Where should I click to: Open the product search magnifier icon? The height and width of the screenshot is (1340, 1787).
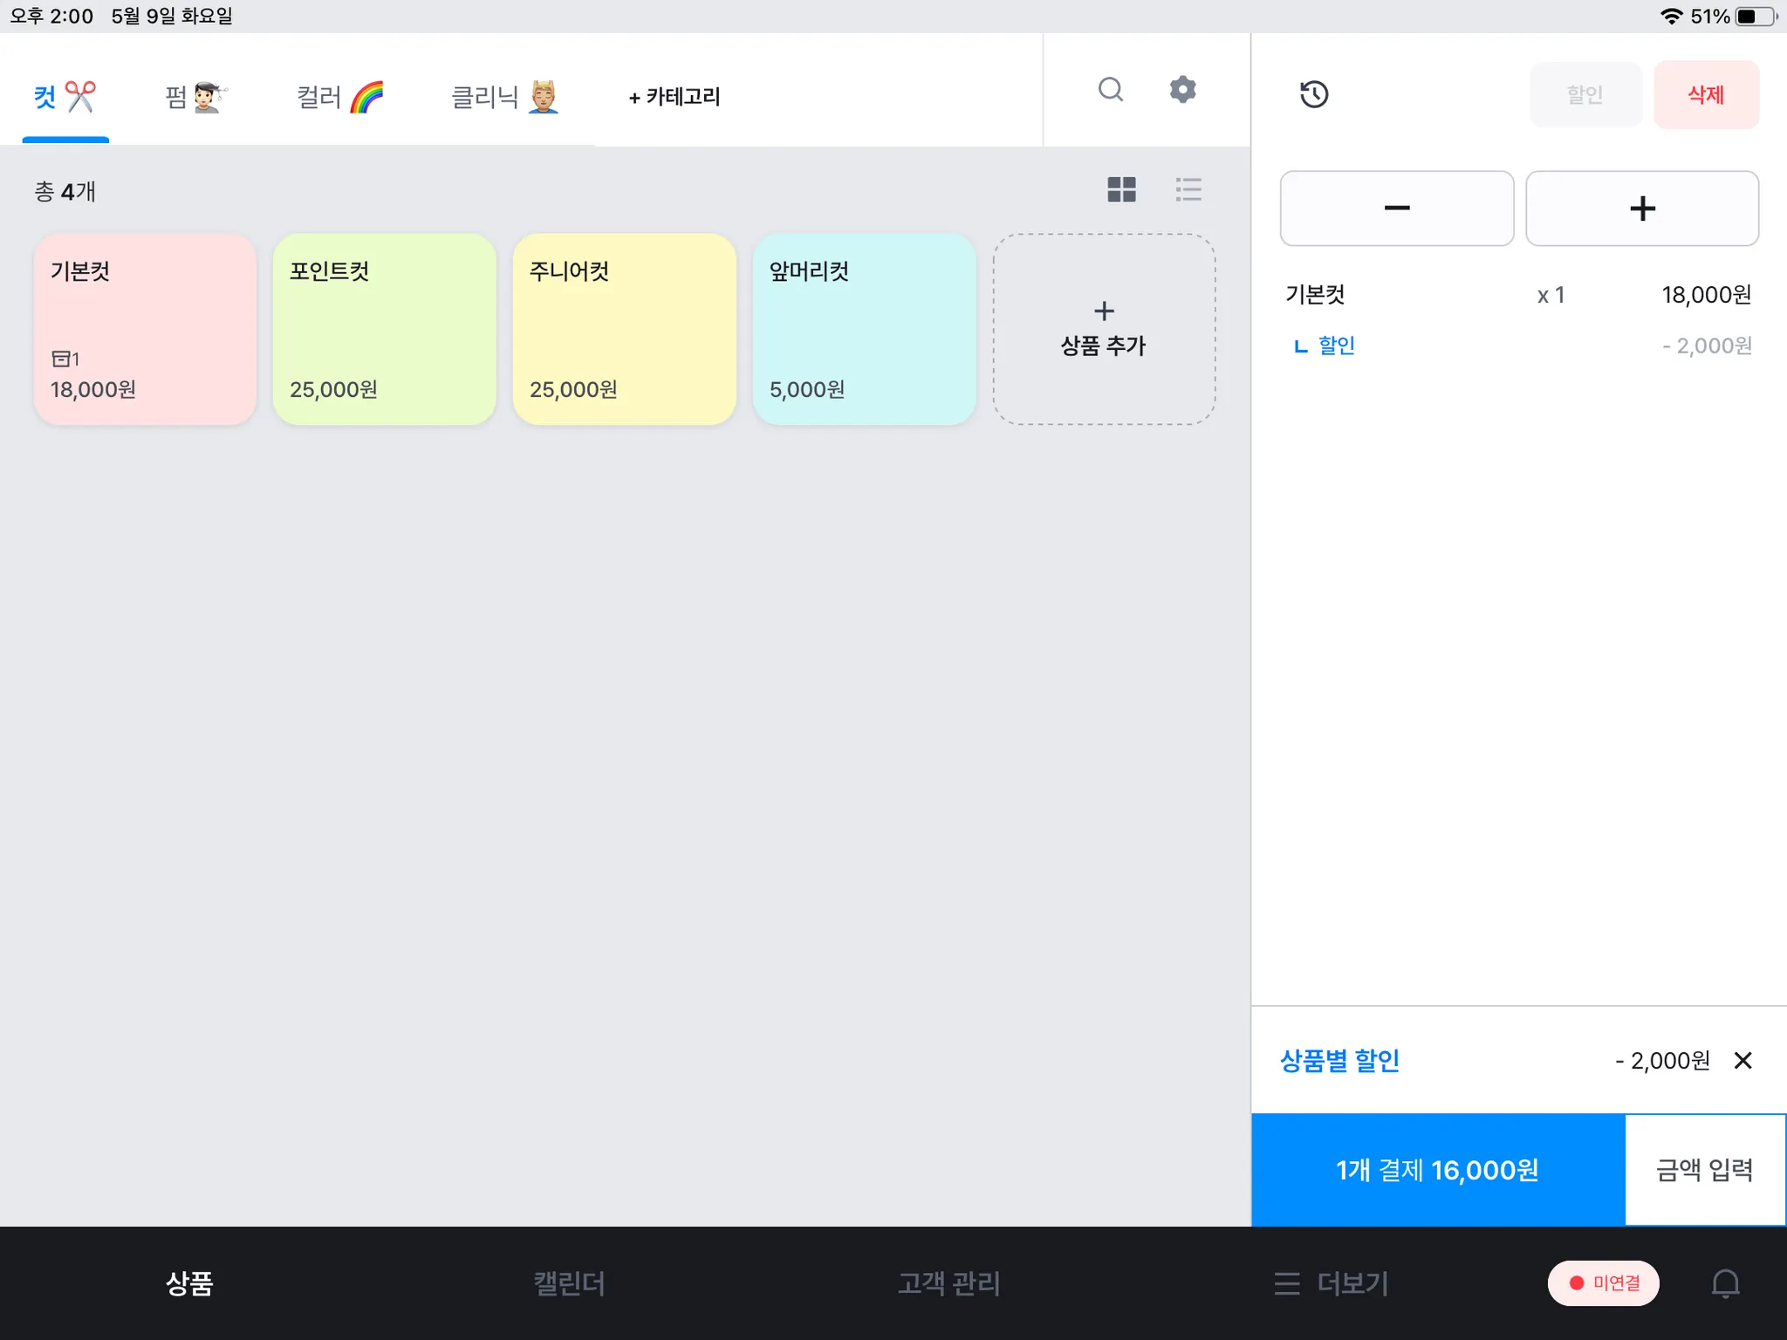pyautogui.click(x=1110, y=90)
